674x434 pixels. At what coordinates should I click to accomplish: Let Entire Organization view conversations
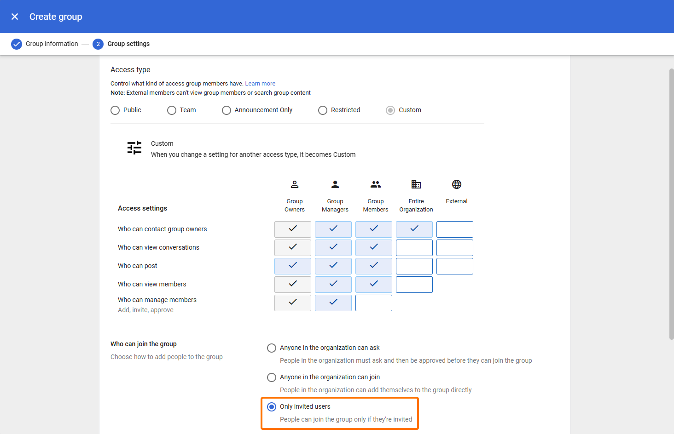point(414,248)
